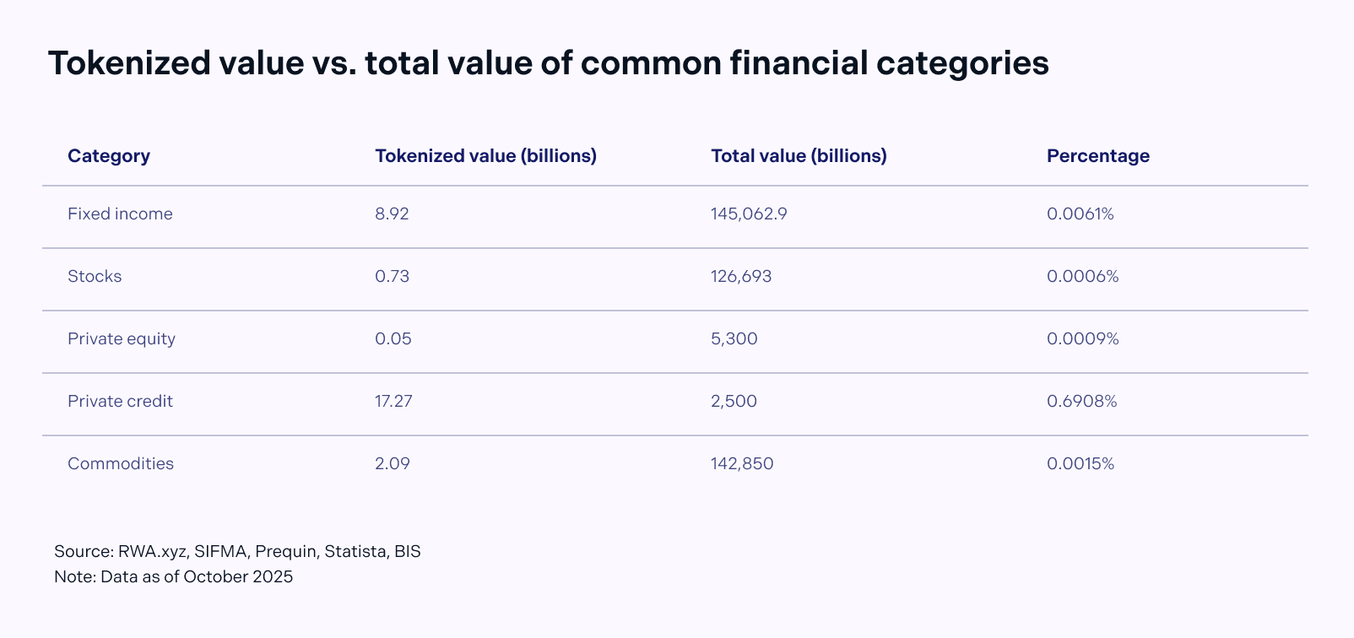The height and width of the screenshot is (638, 1354).
Task: Click the Commodities row label
Action: (121, 464)
